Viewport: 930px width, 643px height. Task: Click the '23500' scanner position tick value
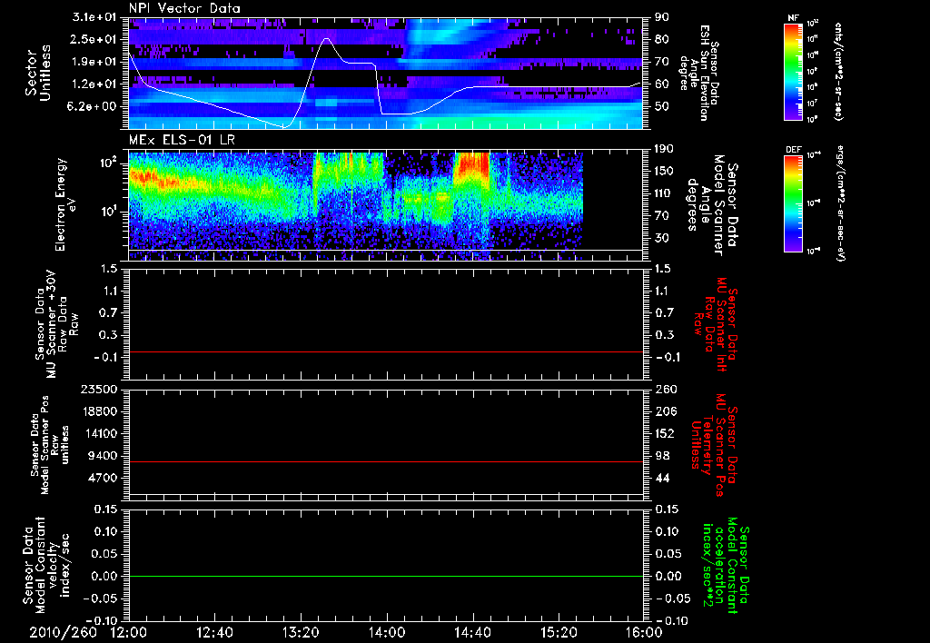(x=100, y=389)
